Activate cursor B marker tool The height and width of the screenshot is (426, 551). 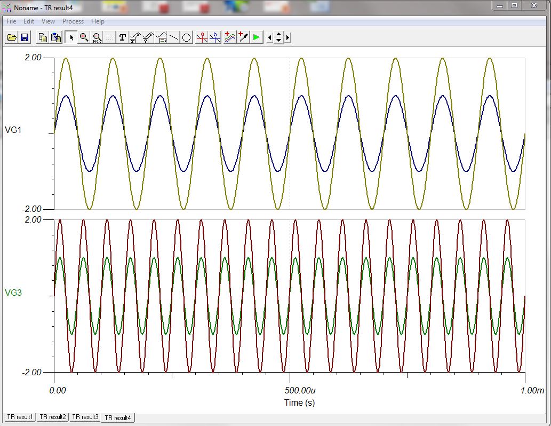[x=215, y=37]
